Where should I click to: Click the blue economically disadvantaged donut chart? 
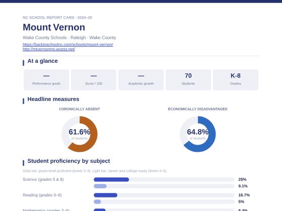coord(197,134)
